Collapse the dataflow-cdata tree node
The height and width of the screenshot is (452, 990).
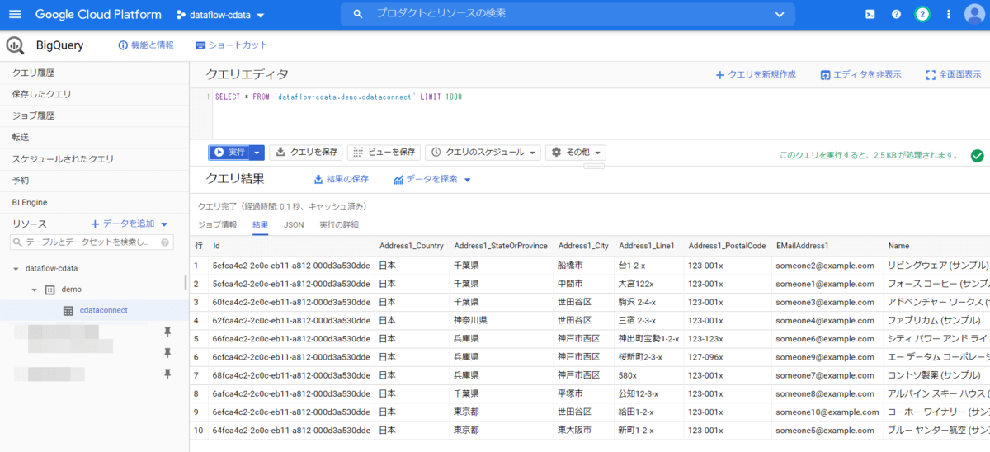click(16, 269)
